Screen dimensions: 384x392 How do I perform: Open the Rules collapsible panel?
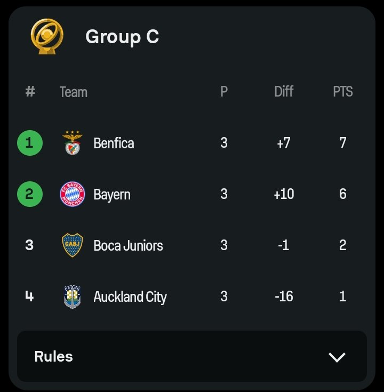click(x=192, y=356)
